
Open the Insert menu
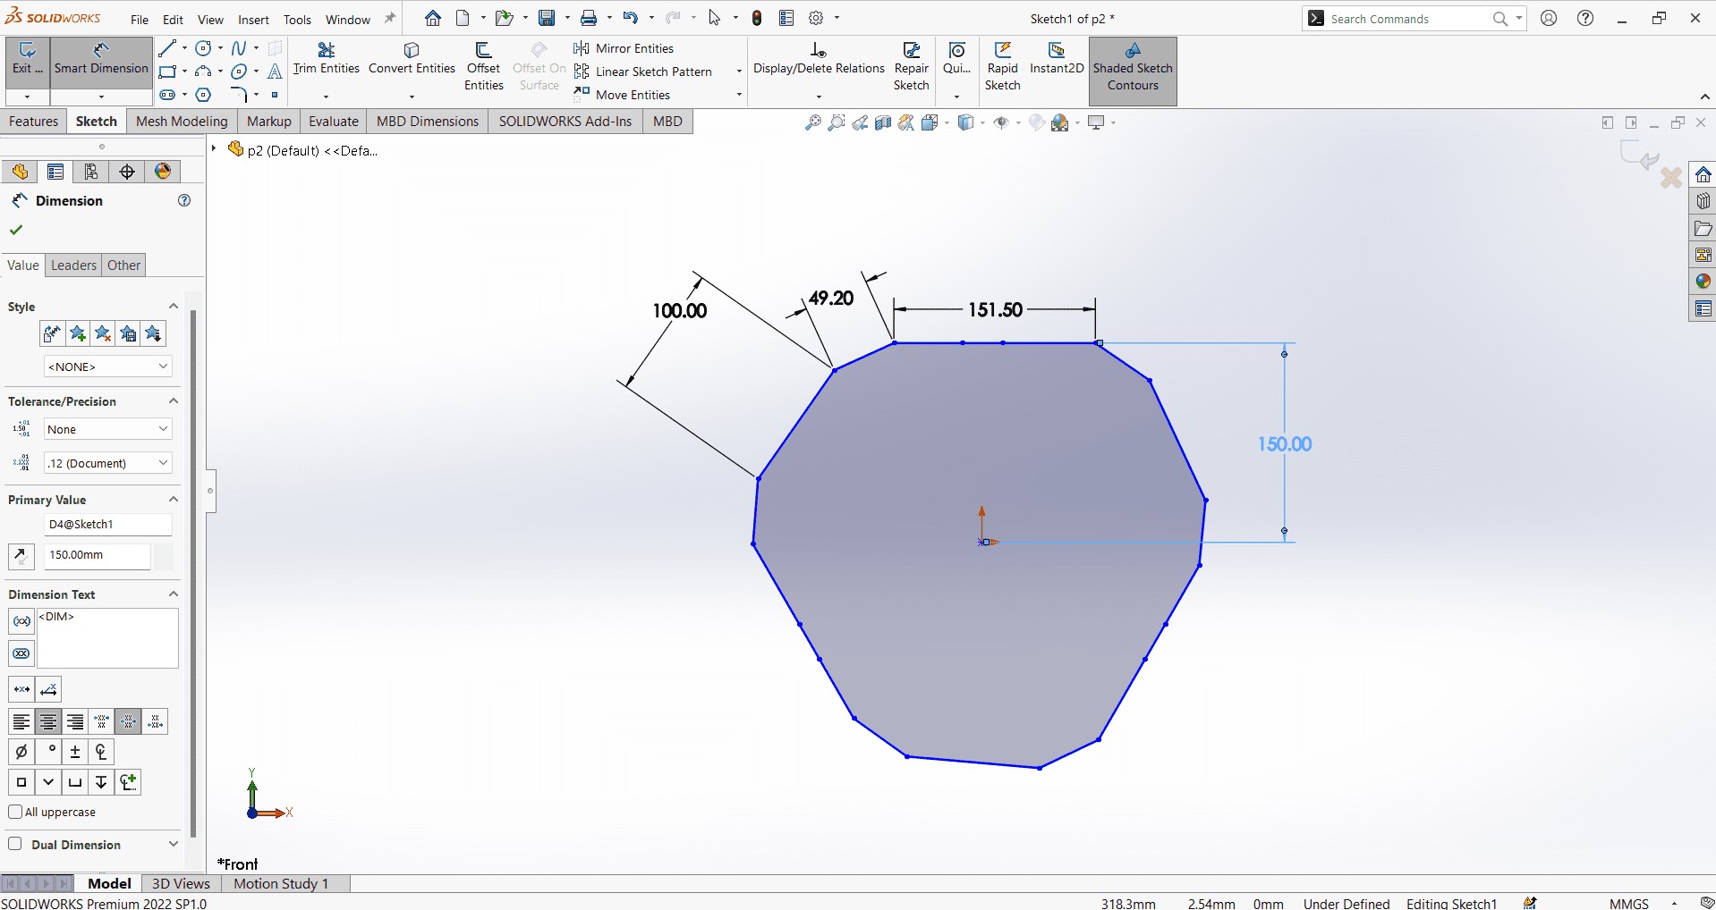253,19
